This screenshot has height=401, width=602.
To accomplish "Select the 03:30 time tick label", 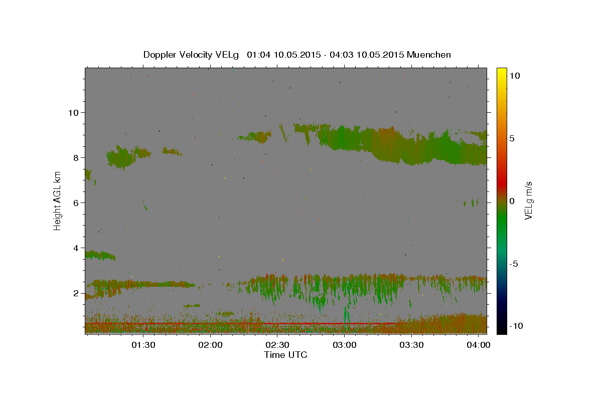I will 412,345.
